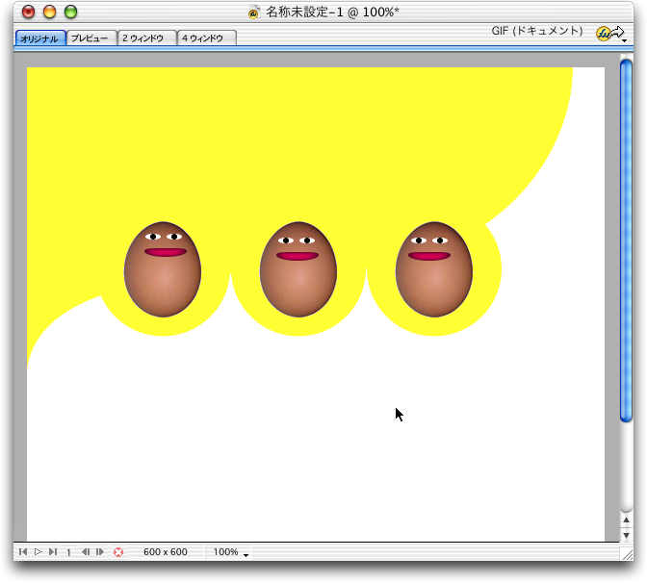
Task: Minimize window with yellow button
Action: [49, 12]
